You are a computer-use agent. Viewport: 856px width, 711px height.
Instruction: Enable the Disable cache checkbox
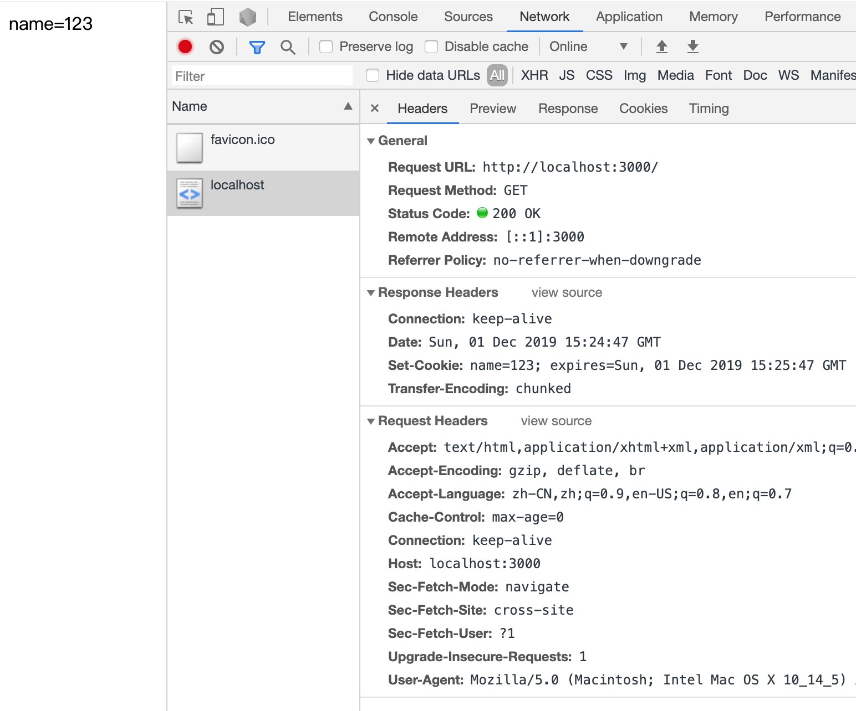coord(431,47)
